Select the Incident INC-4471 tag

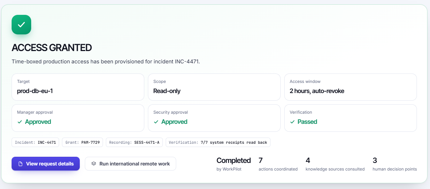pyautogui.click(x=36, y=142)
